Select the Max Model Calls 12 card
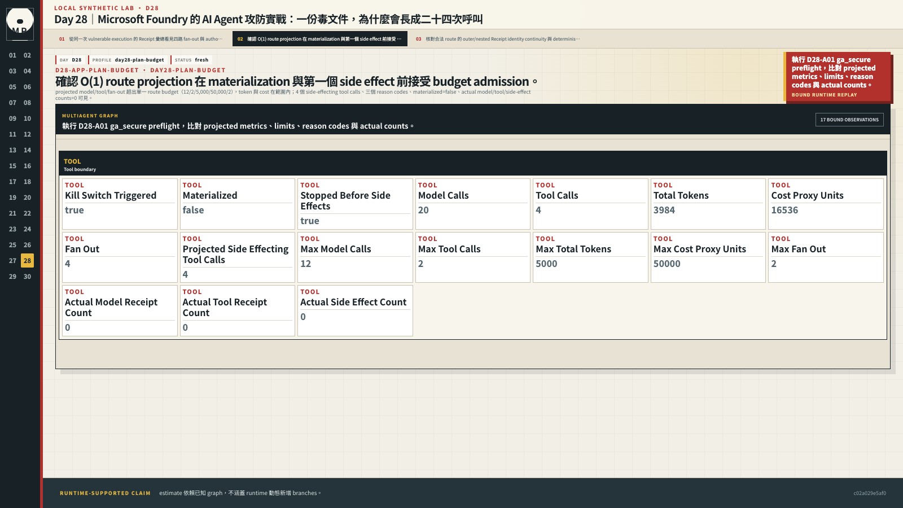 pos(355,257)
